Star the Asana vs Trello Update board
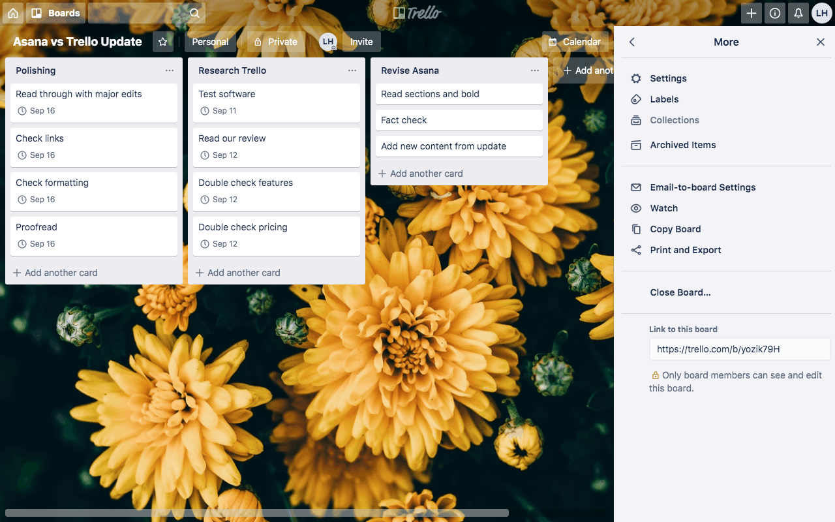Screen dimensions: 835x522 pos(163,42)
